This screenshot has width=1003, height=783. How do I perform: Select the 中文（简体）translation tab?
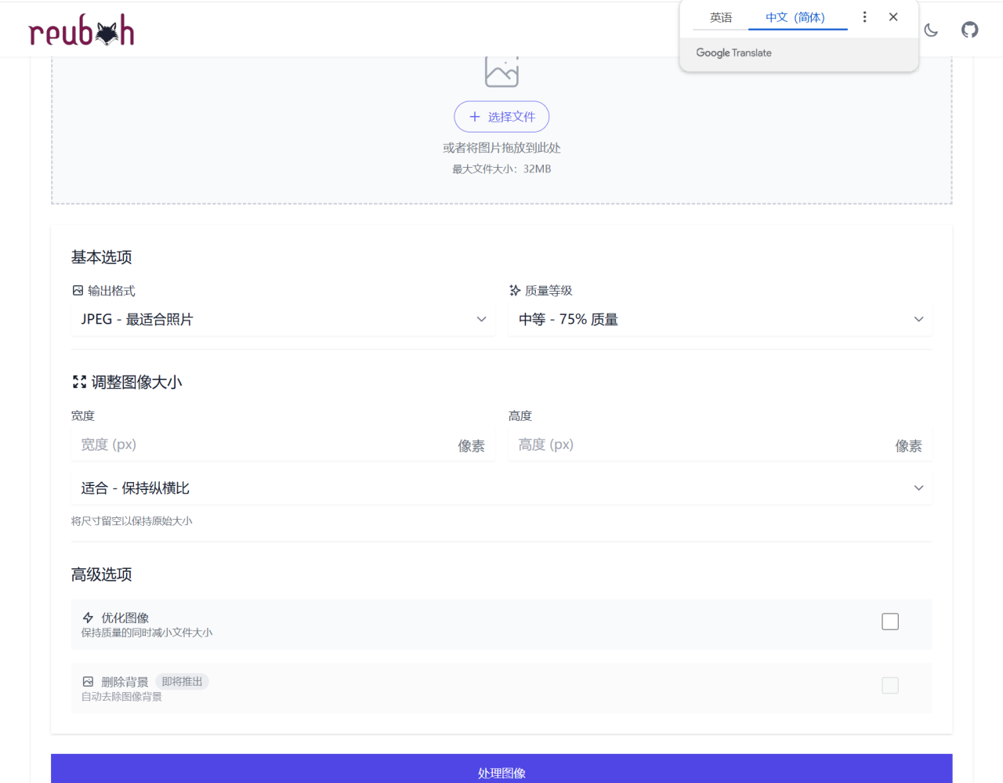798,16
